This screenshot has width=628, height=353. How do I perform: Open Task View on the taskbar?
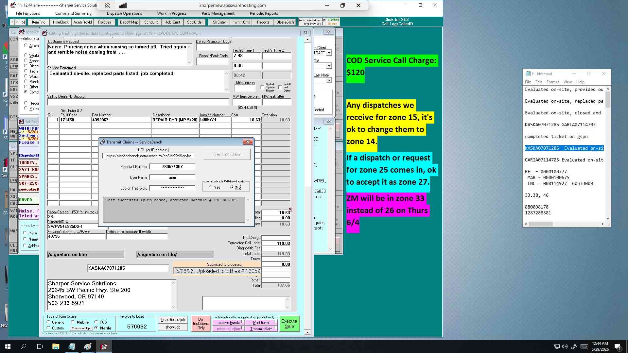tap(39, 346)
